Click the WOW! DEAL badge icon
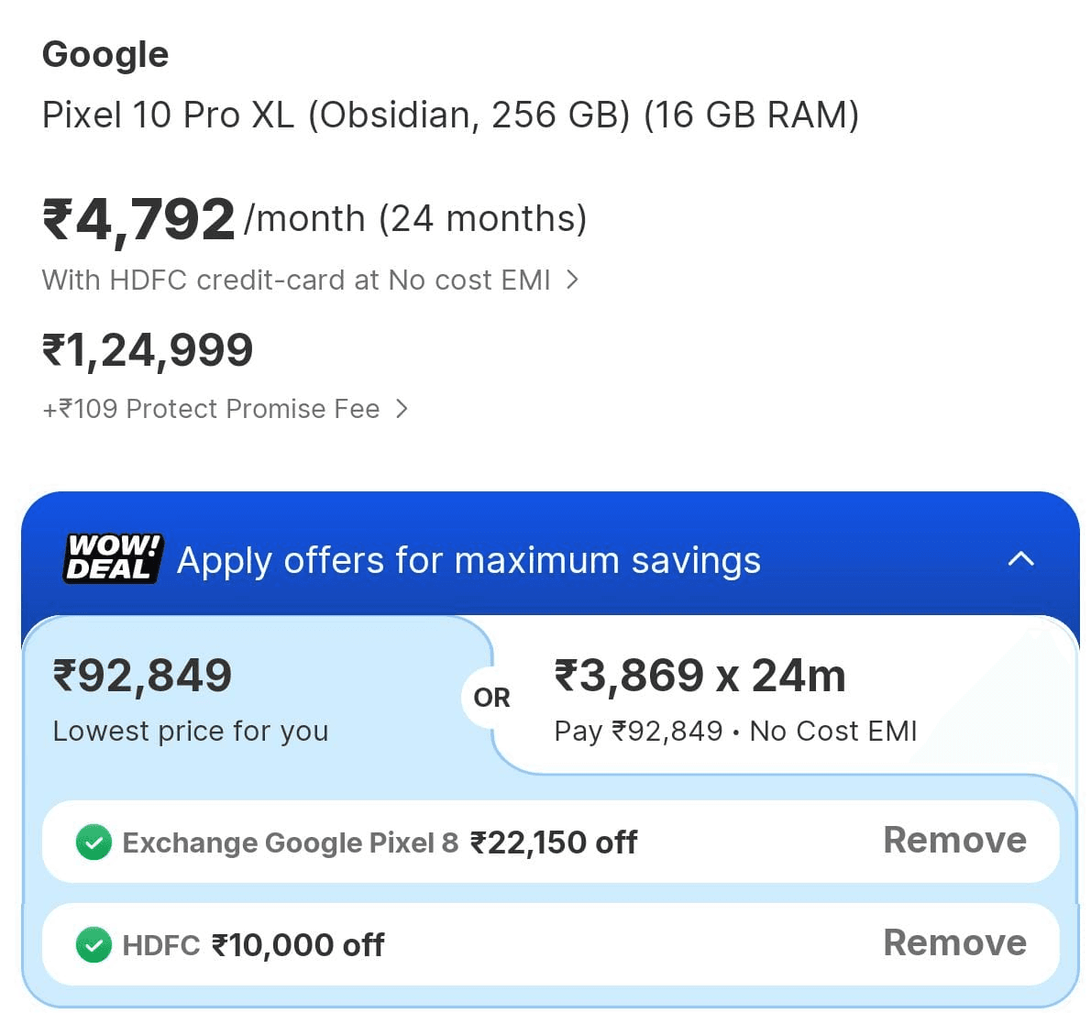 [x=113, y=558]
